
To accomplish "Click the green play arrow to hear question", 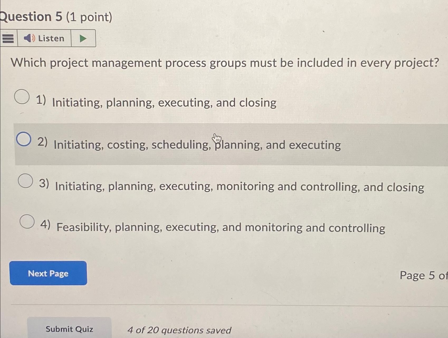I will coord(83,38).
